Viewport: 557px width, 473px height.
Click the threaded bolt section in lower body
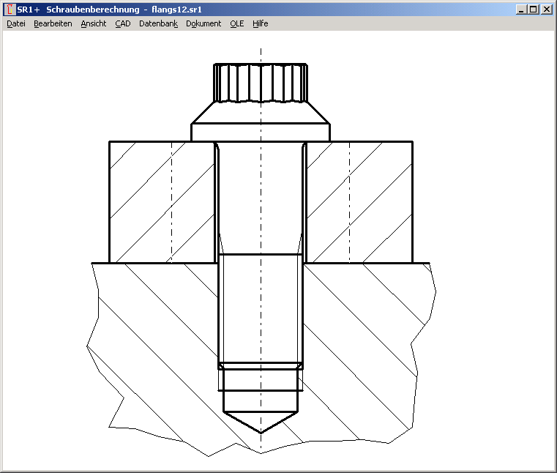pyautogui.click(x=261, y=308)
